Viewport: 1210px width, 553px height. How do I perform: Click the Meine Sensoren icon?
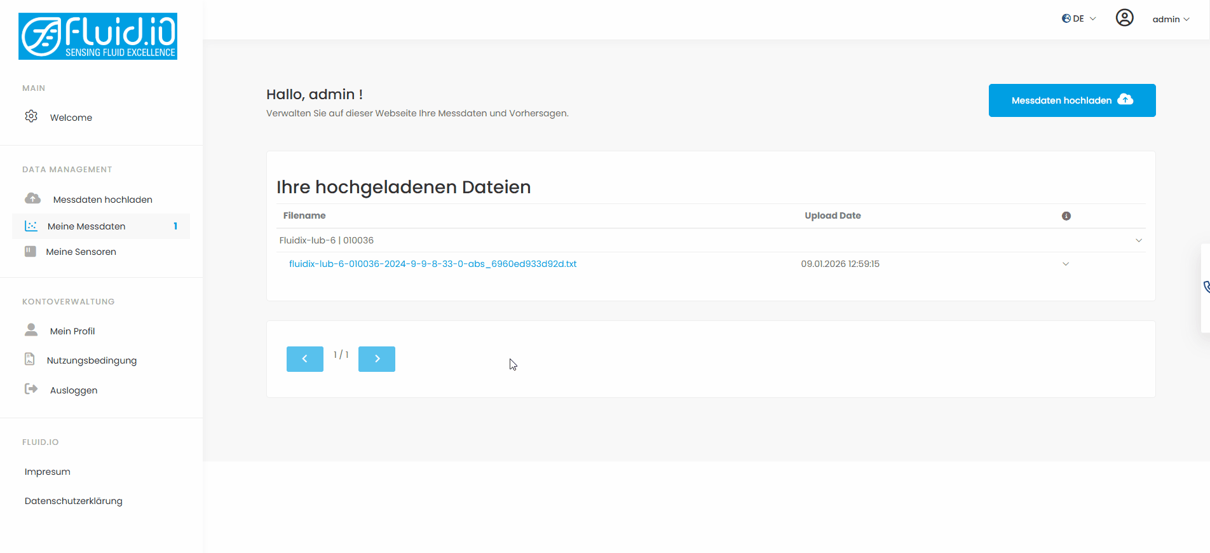pos(30,251)
